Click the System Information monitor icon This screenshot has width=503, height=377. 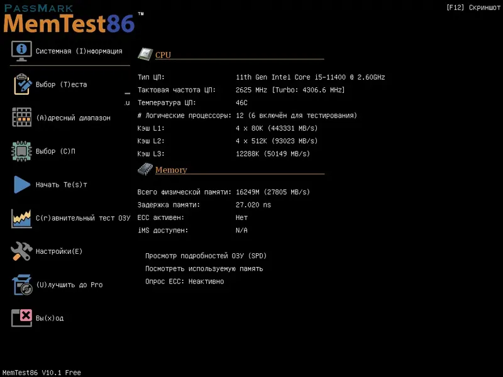tap(21, 51)
